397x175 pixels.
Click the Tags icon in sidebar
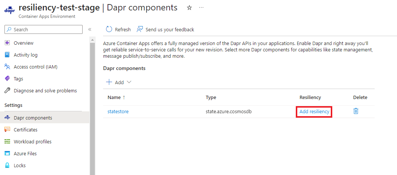(7, 79)
